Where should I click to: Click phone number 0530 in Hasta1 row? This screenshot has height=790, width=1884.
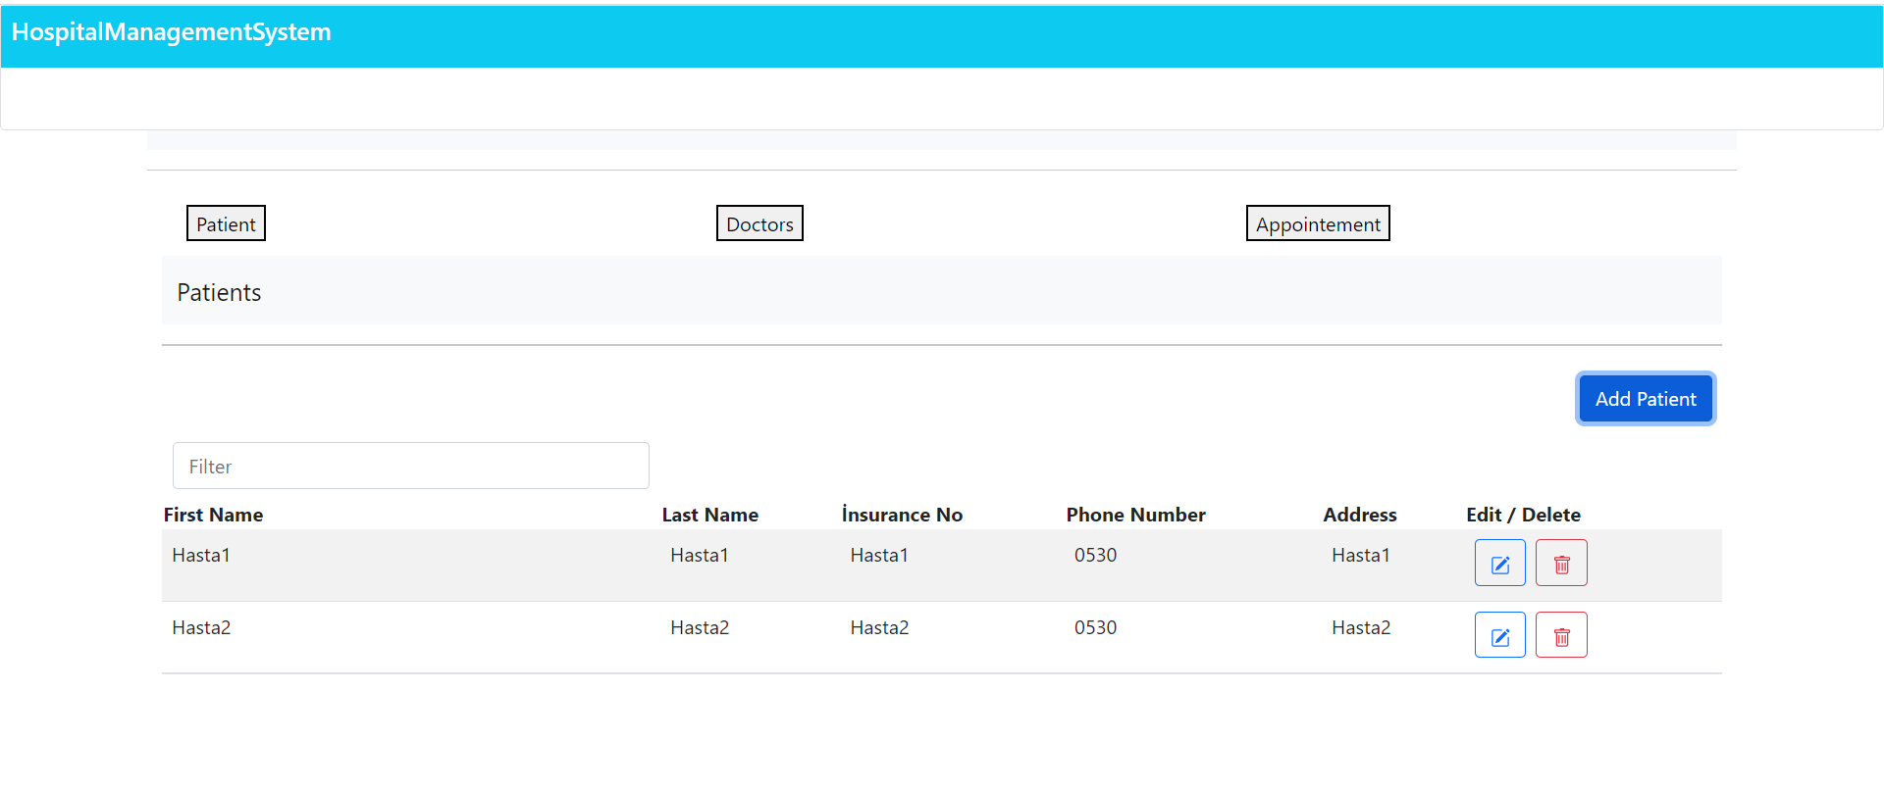[x=1095, y=555]
